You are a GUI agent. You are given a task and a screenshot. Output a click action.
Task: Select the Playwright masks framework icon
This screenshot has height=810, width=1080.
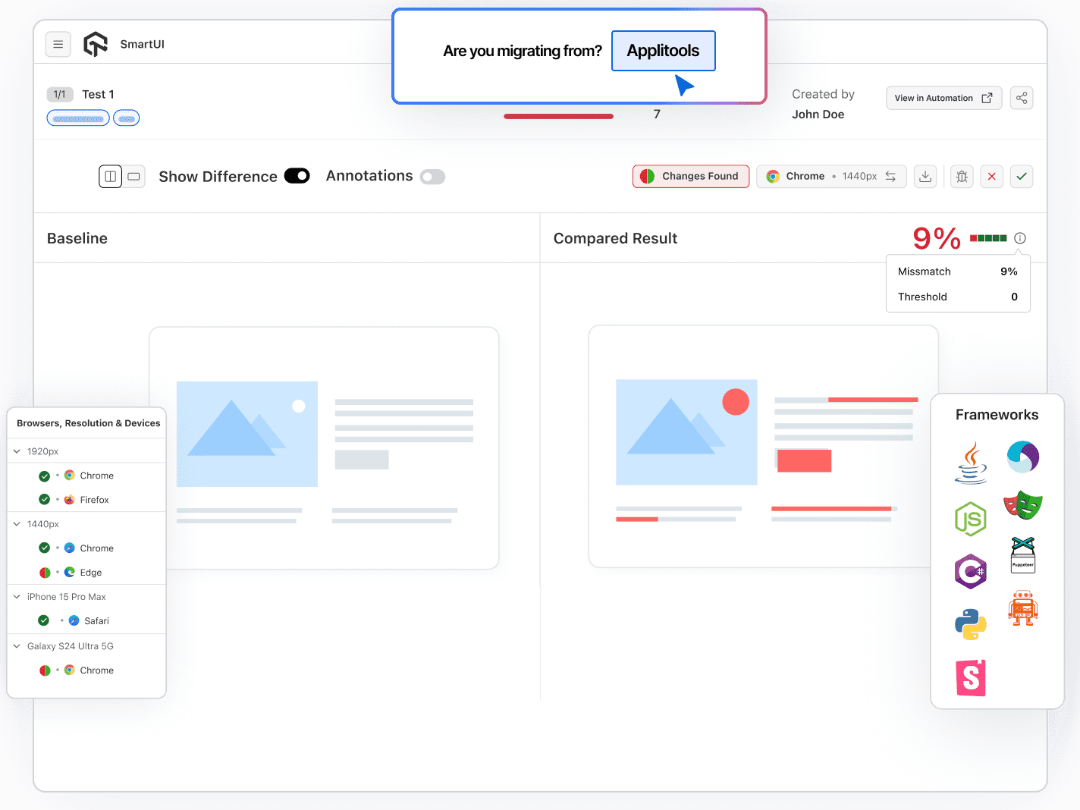click(x=1023, y=504)
